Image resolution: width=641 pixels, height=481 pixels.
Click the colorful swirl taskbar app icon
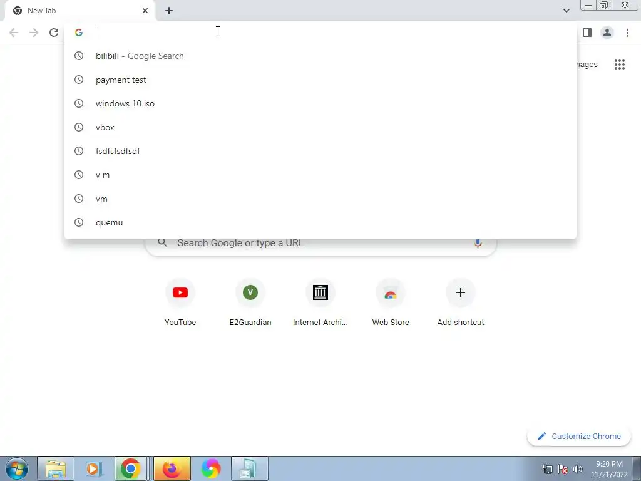click(x=211, y=468)
